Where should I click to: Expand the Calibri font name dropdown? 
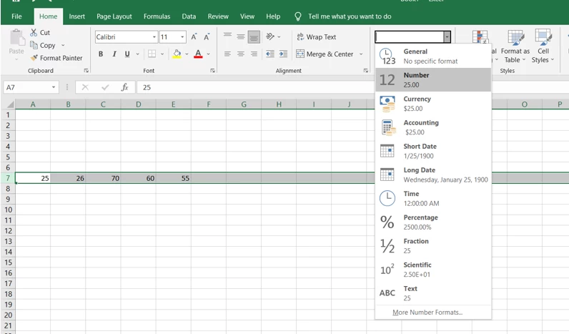(x=154, y=37)
